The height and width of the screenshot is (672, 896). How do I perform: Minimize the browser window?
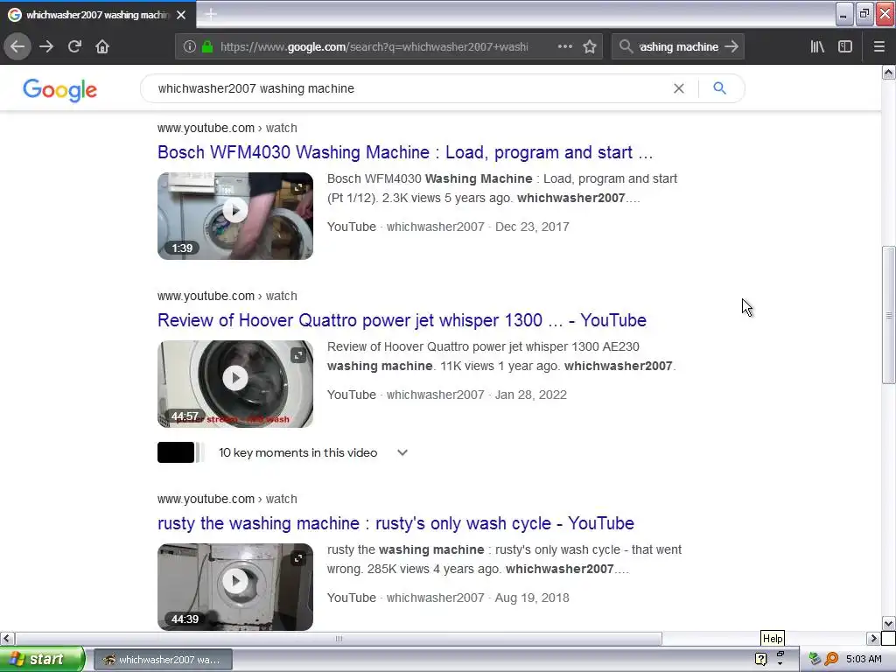843,14
